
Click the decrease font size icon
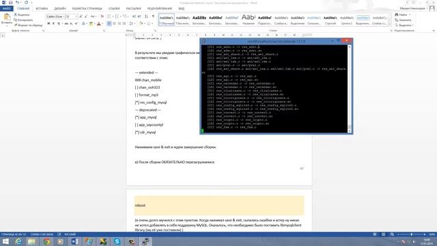click(x=86, y=16)
